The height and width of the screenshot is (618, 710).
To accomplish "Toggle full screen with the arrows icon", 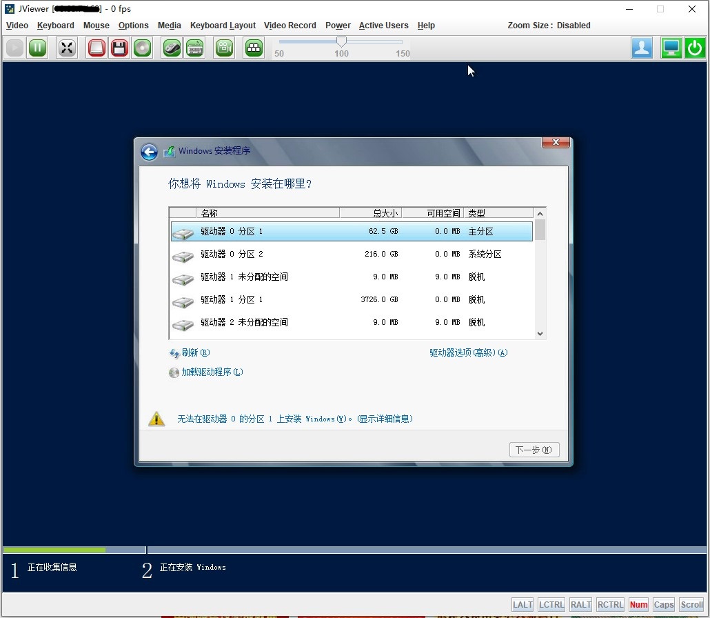I will pos(67,48).
